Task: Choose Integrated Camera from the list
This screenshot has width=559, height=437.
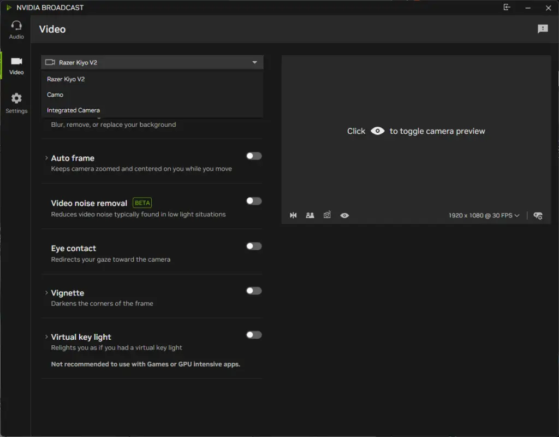Action: pos(73,110)
